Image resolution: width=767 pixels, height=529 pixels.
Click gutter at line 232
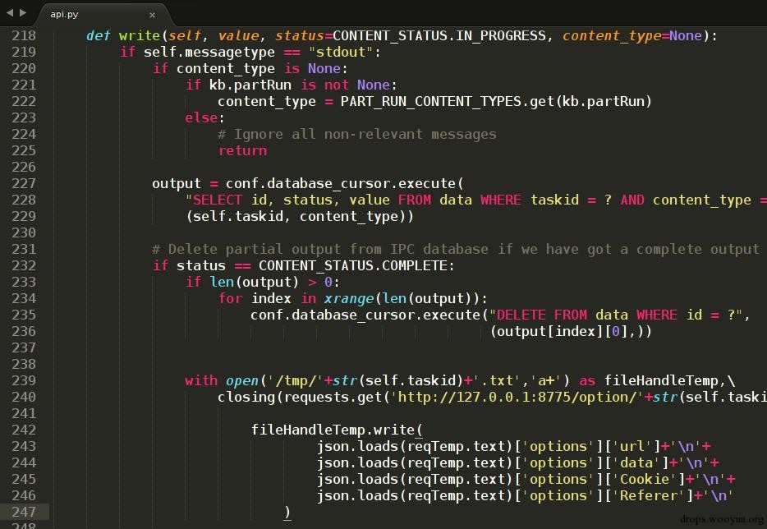click(x=24, y=265)
